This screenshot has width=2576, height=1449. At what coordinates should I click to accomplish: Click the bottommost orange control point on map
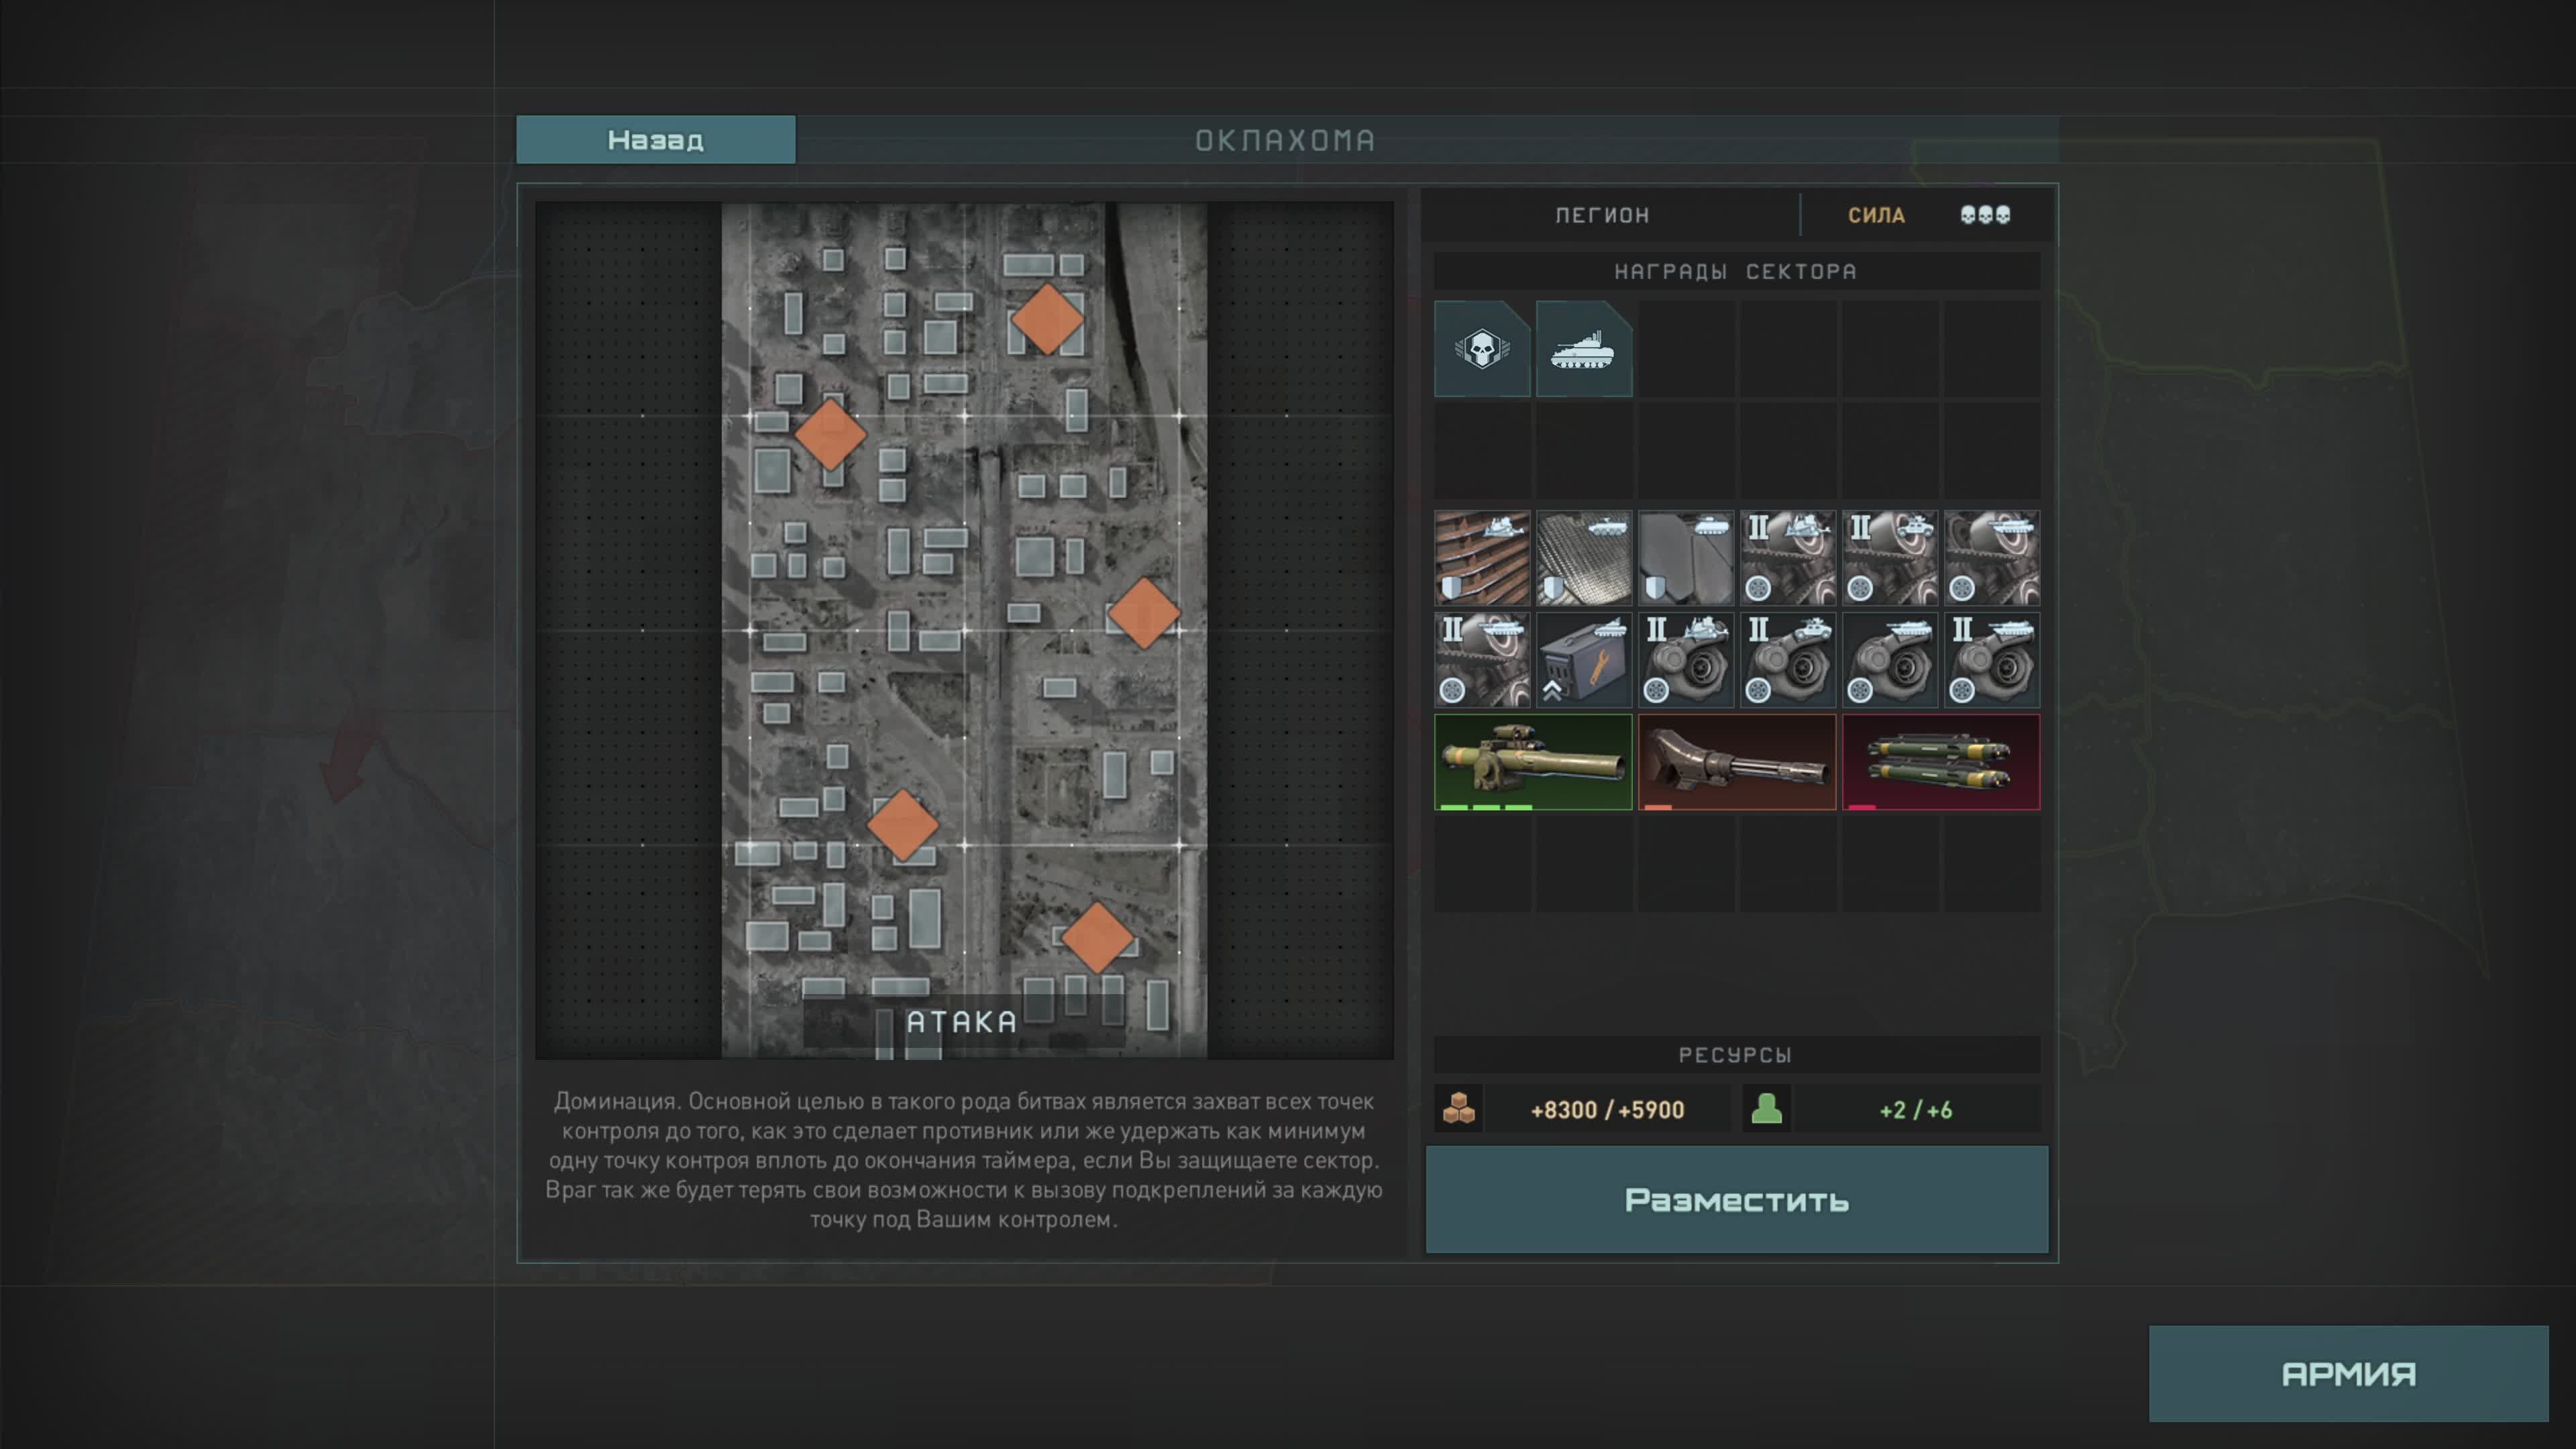[1096, 937]
